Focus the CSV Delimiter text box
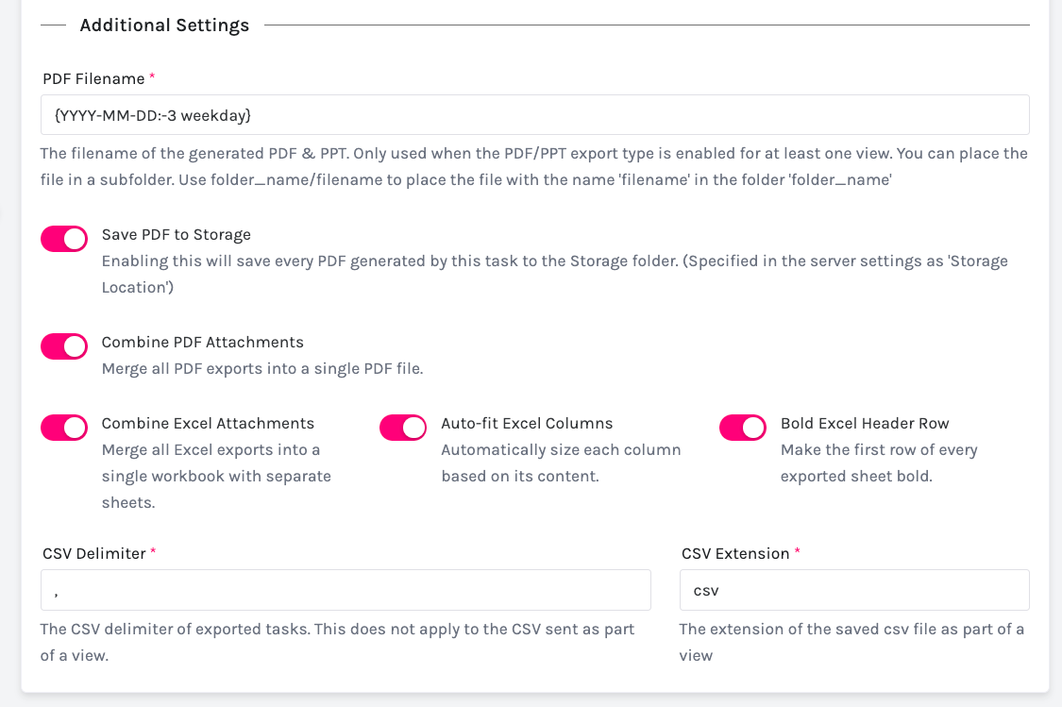 click(x=346, y=590)
